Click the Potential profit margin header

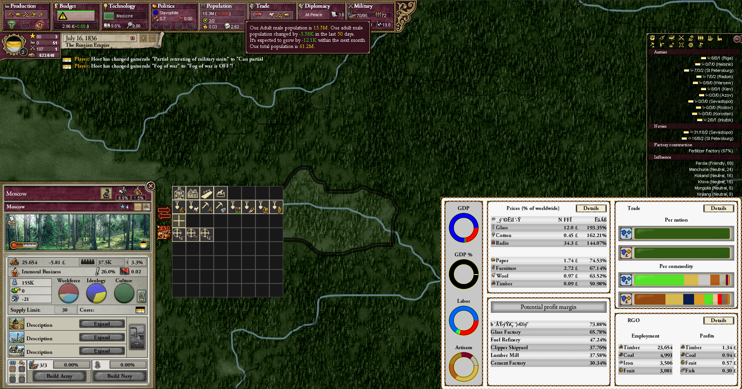pos(548,307)
